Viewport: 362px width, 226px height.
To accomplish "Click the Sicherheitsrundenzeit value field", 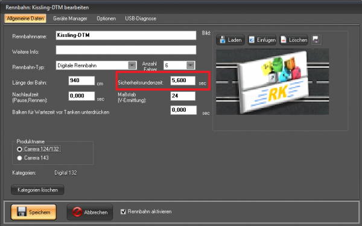I will [x=183, y=80].
